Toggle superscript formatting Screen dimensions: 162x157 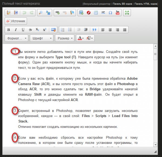pos(45,30)
